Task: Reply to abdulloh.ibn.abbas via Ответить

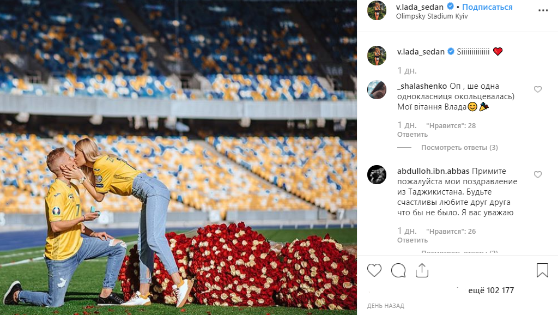Action: [x=413, y=240]
